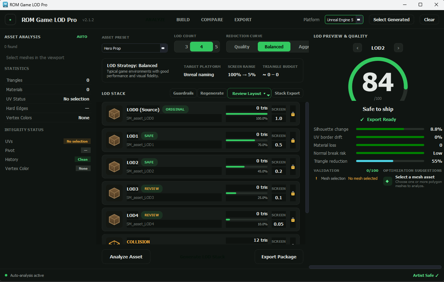
Task: Click the Regenerate button
Action: 212,93
